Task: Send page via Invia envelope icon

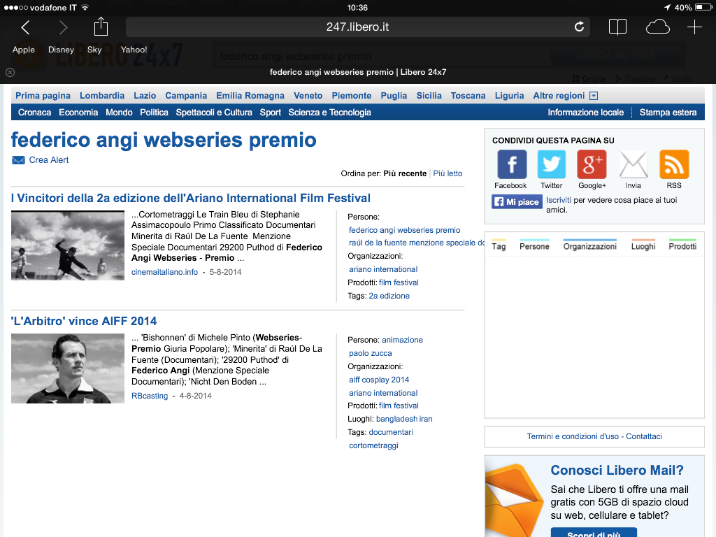Action: click(x=633, y=165)
